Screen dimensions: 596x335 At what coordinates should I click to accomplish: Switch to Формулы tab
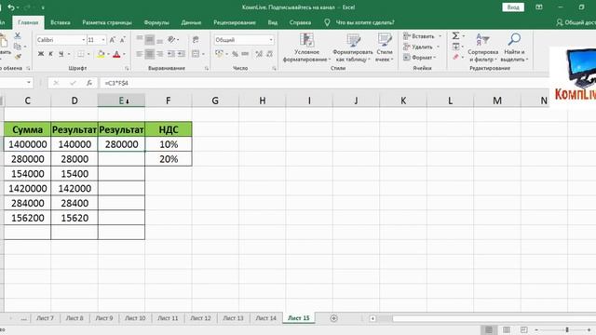tap(156, 22)
